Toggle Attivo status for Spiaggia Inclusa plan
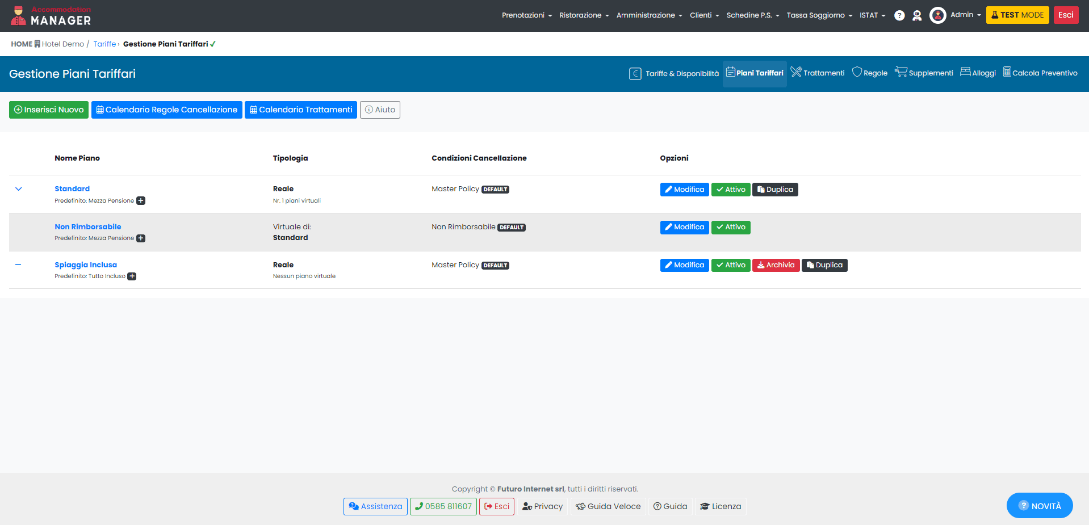This screenshot has height=525, width=1089. [730, 265]
